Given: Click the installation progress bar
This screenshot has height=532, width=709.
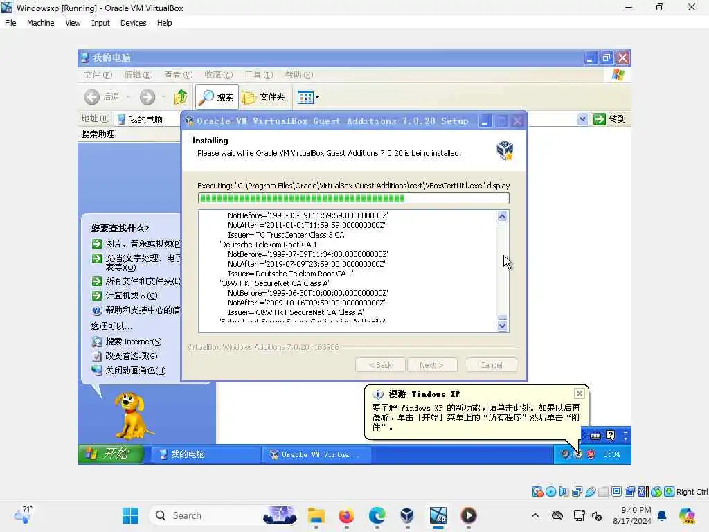Looking at the screenshot, I should 354,198.
